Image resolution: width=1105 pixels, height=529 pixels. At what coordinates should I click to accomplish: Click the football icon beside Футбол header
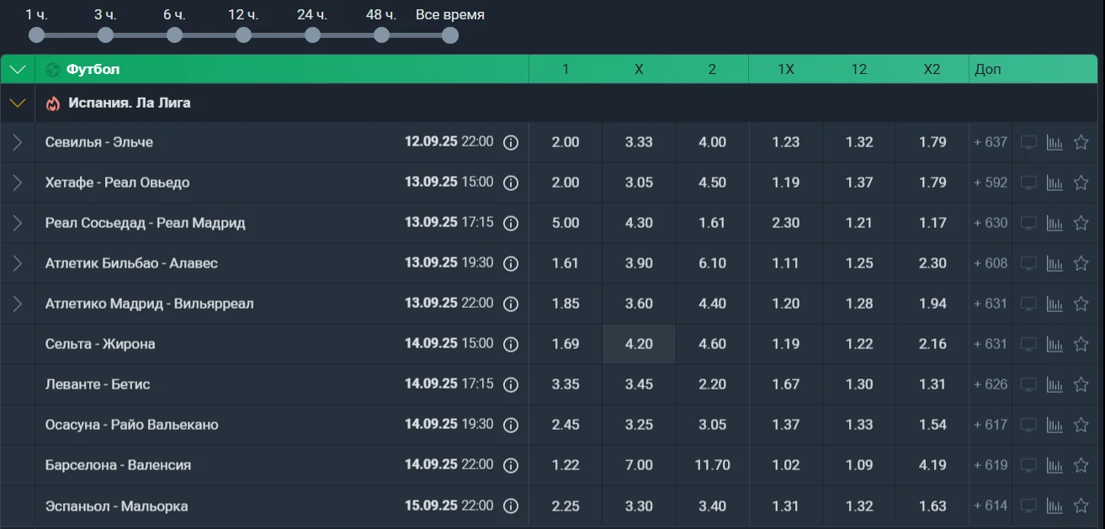53,70
